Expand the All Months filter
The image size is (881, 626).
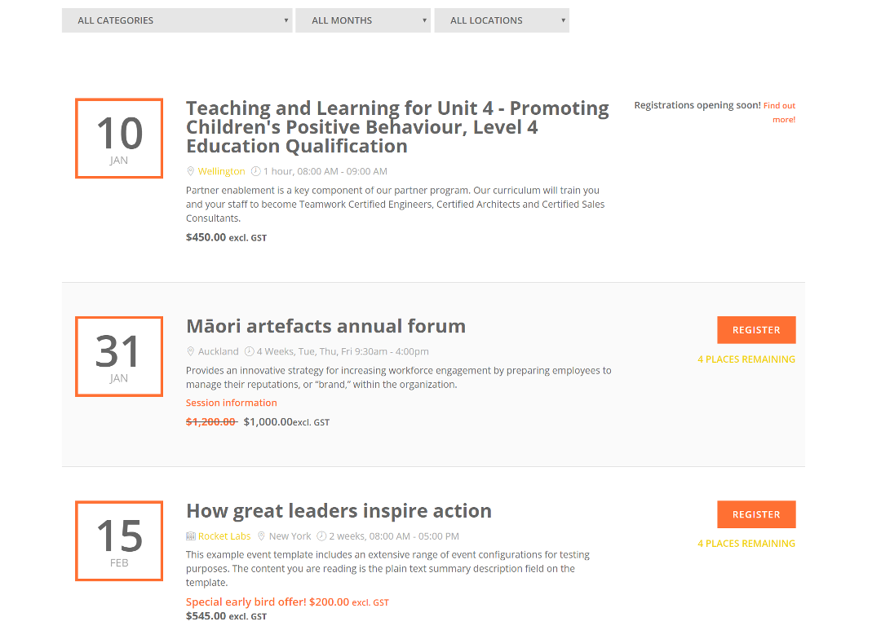pyautogui.click(x=363, y=20)
